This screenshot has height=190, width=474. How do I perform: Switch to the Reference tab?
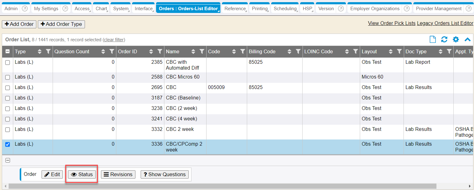235,9
